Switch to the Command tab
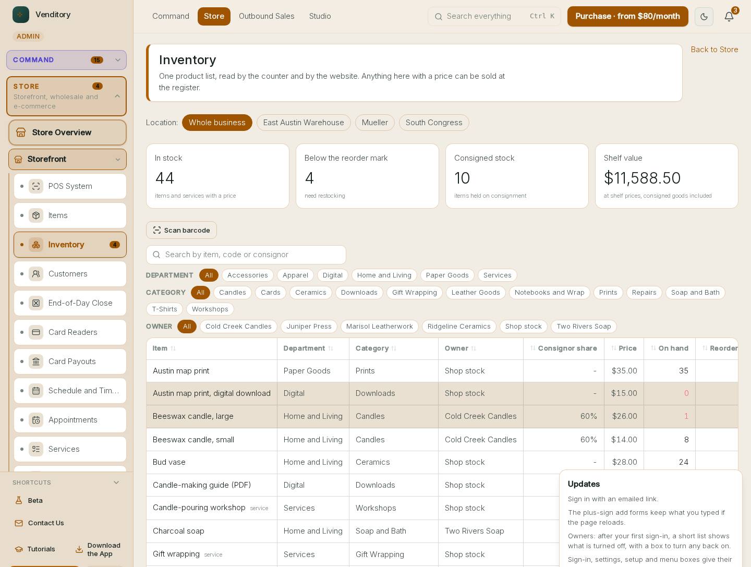Image resolution: width=751 pixels, height=567 pixels. pyautogui.click(x=171, y=17)
